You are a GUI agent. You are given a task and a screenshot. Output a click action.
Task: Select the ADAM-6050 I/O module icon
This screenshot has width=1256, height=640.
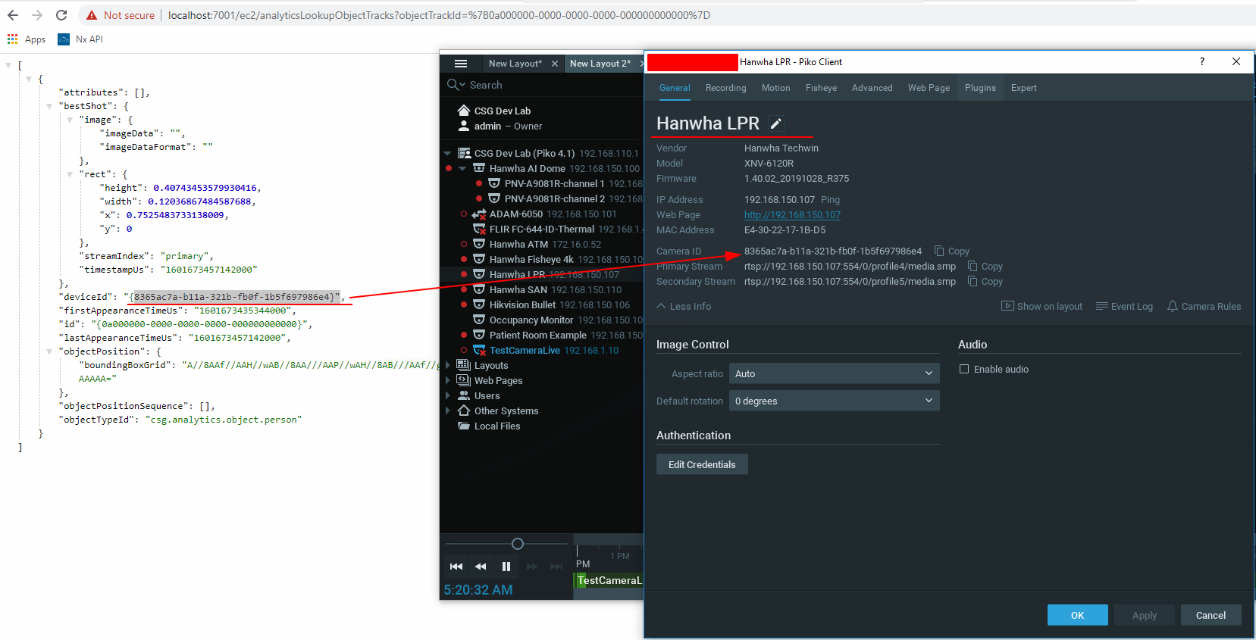click(479, 214)
